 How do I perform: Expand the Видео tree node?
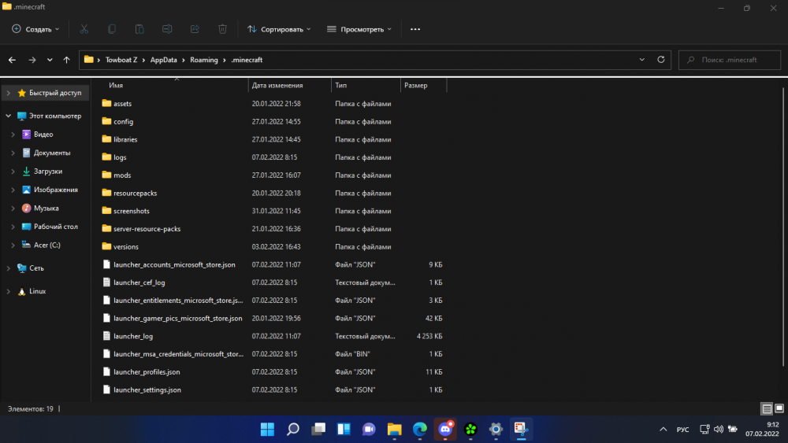point(13,135)
